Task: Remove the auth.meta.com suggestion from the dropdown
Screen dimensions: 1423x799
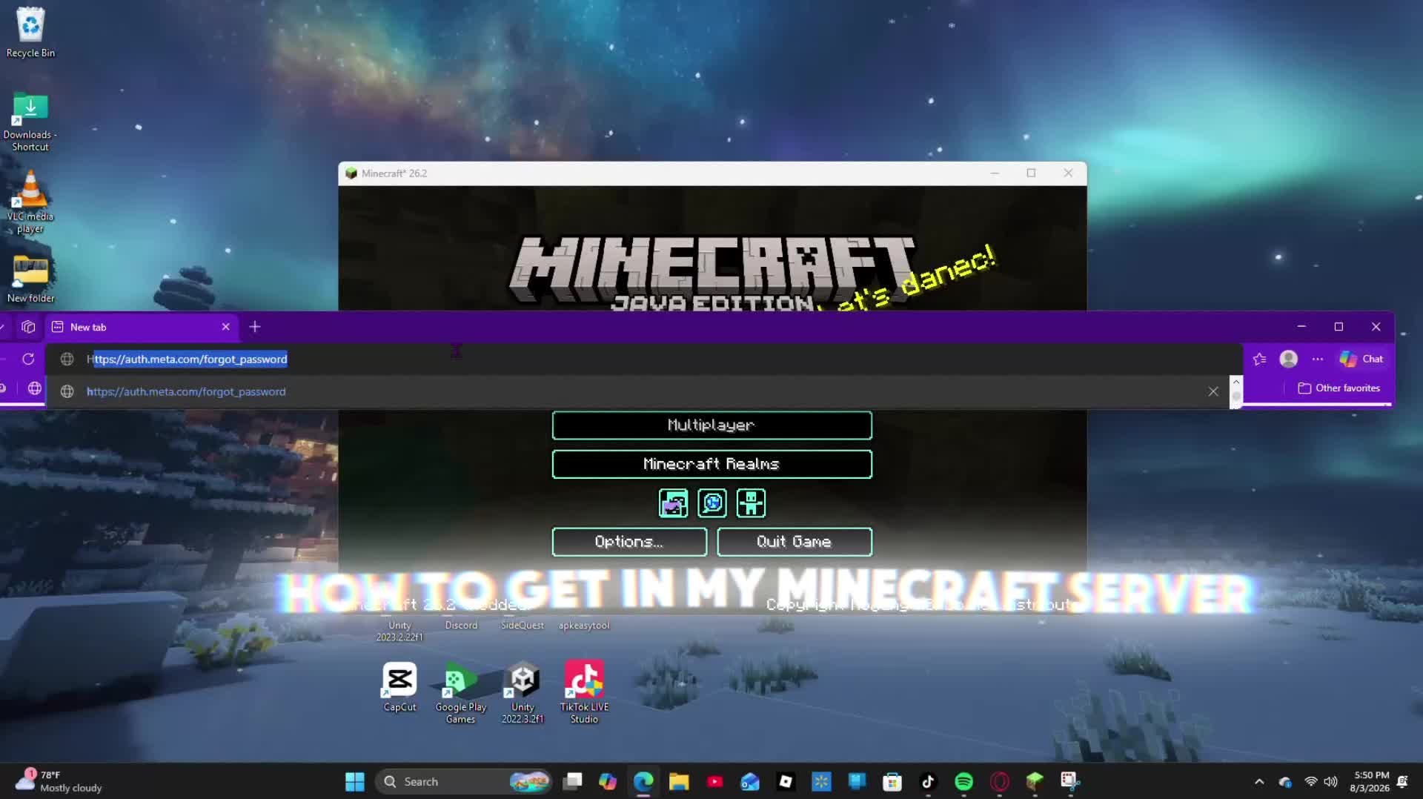Action: point(1213,391)
